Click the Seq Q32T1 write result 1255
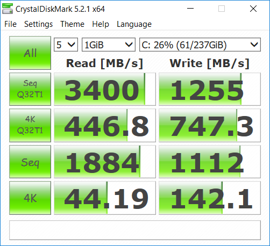Screen dimensions: 270x246 [x=210, y=89]
